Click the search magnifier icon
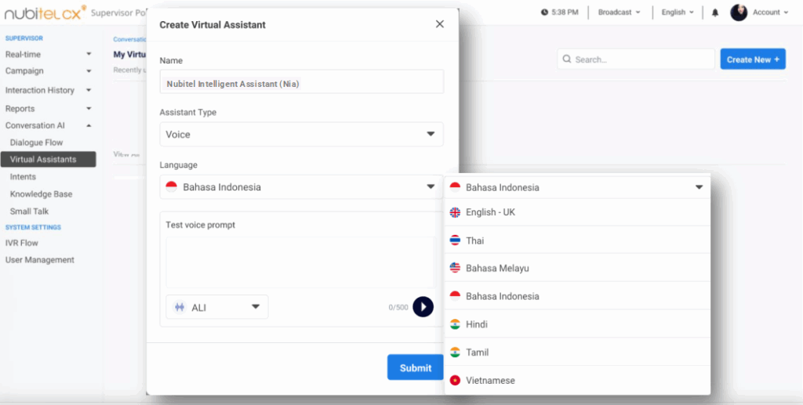 click(x=566, y=60)
